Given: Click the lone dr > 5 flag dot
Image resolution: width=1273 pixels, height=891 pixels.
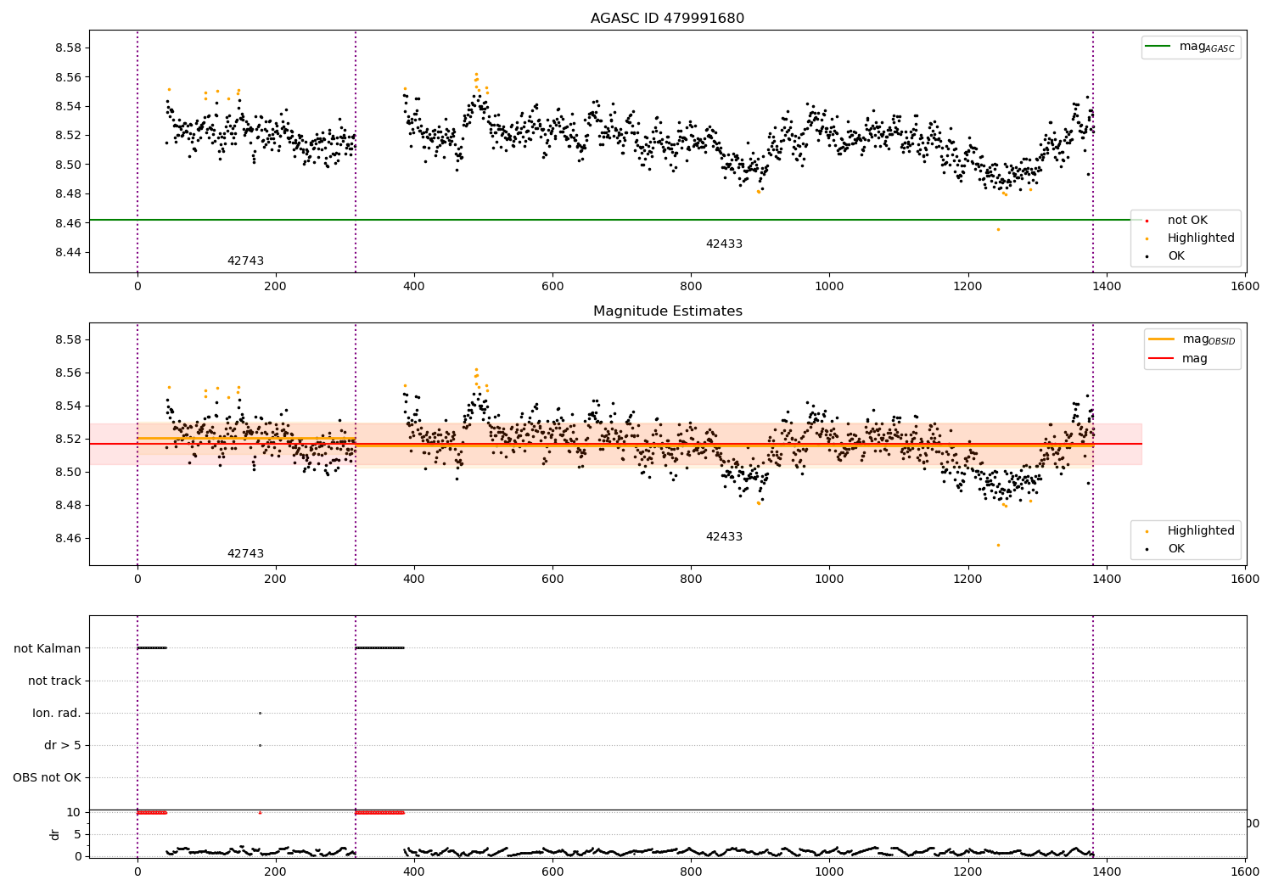Looking at the screenshot, I should point(260,745).
